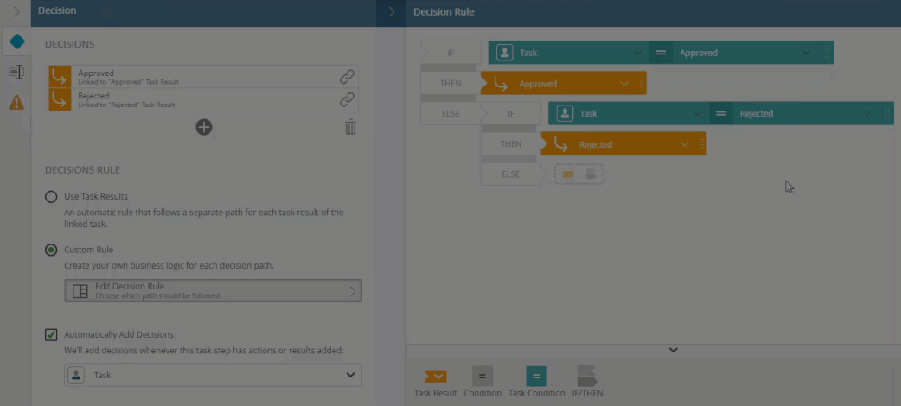Click the first THEN label block
The height and width of the screenshot is (406, 901).
point(451,83)
